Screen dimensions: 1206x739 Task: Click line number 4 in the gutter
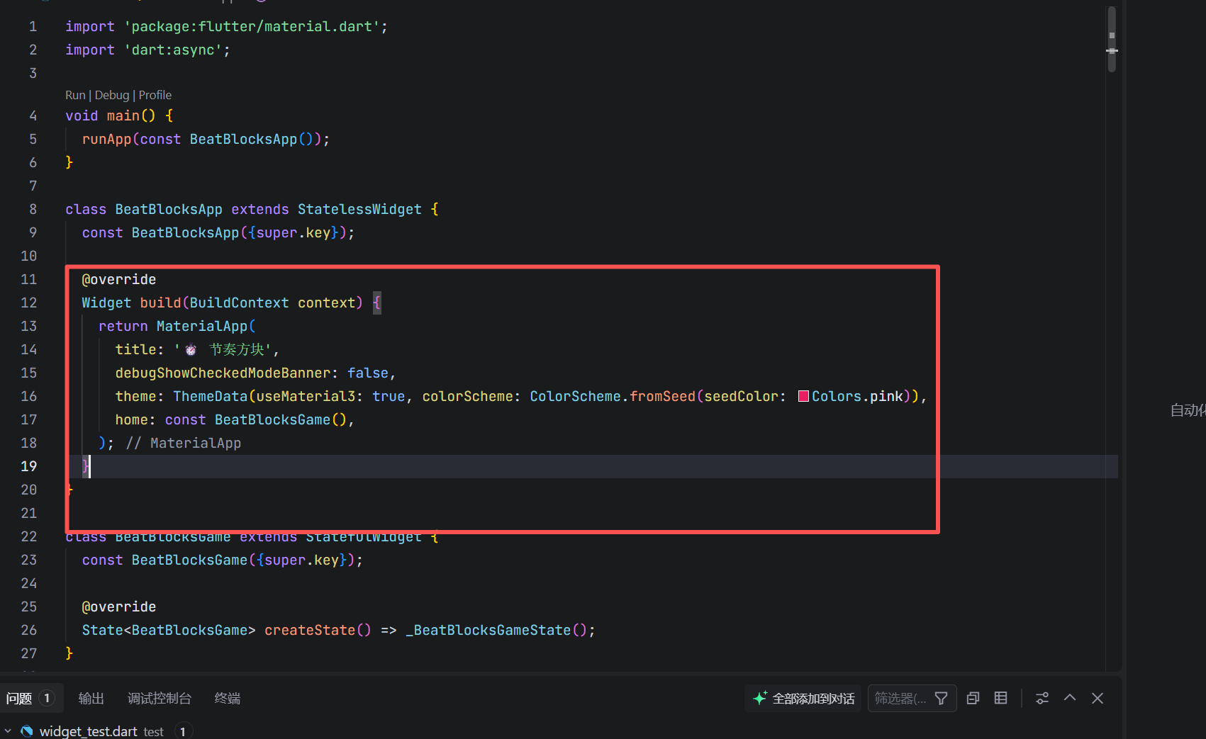coord(33,115)
